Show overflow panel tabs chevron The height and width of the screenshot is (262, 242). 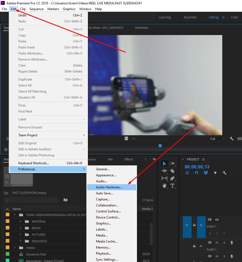tap(154, 159)
